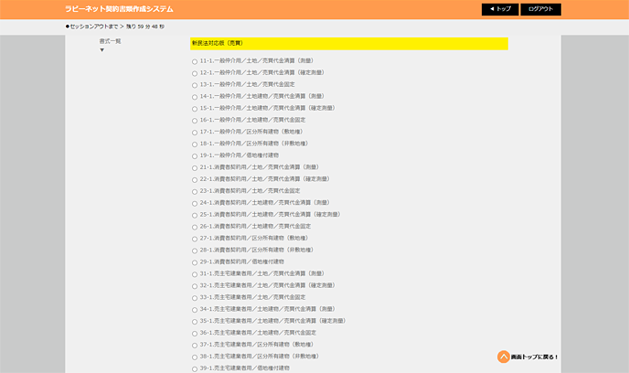Select 24-1 消費者契約用／土地建物／売買代金清算（測量）
629x373 pixels.
[x=195, y=204]
